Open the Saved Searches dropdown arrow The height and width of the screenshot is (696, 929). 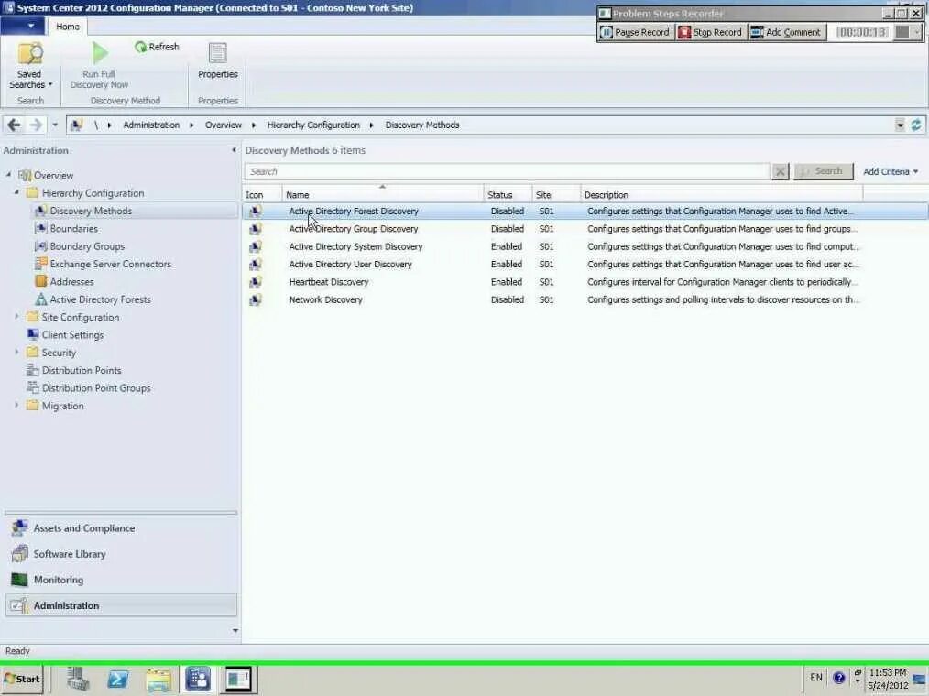click(x=50, y=84)
